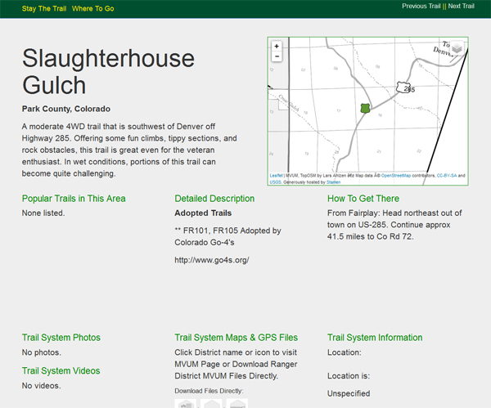Click the second download file icon
Viewport: 491px width, 408px height.
[x=212, y=403]
